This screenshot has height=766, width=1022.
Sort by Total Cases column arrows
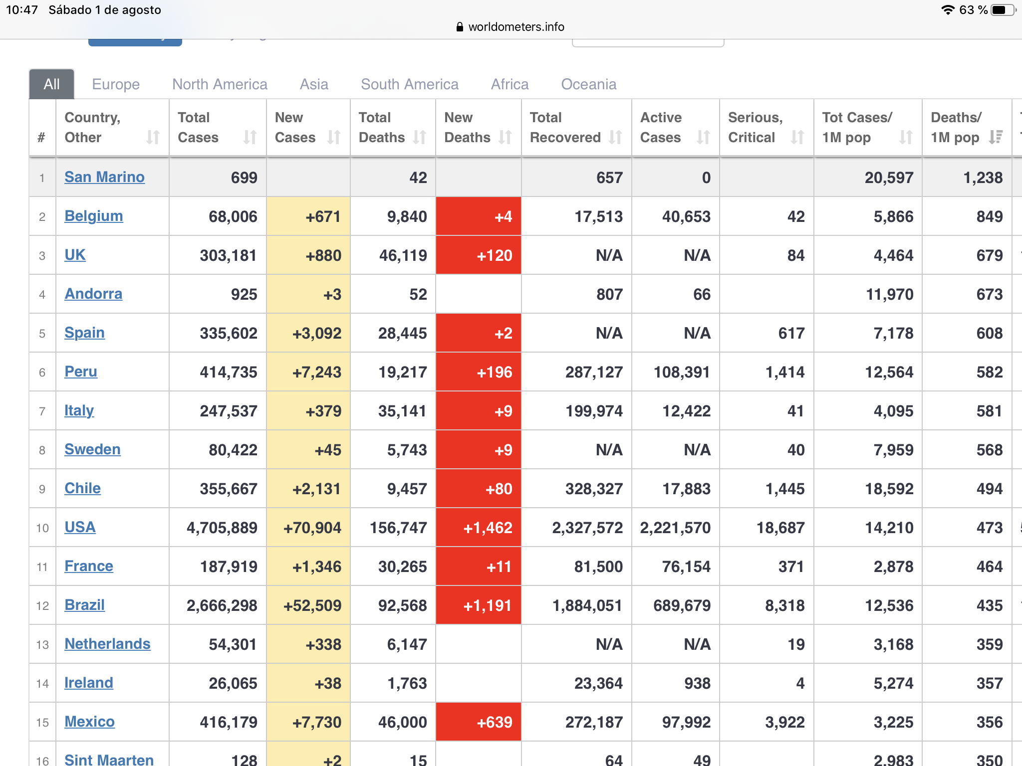(250, 137)
